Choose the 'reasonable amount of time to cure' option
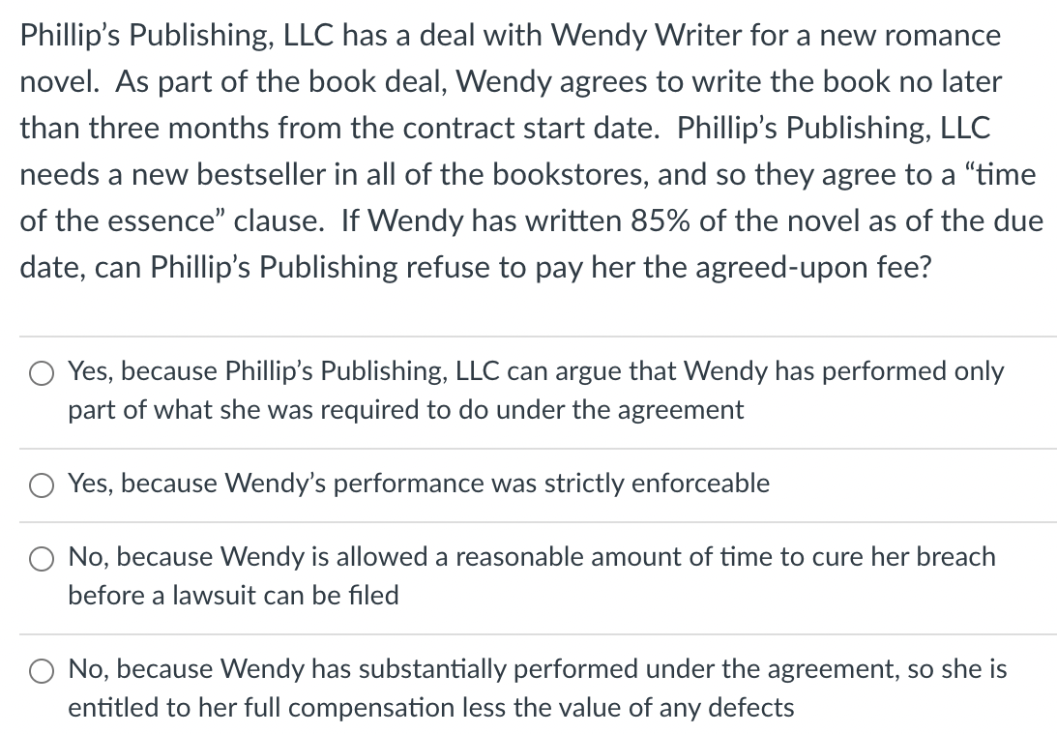Viewport: 1057px width, 734px height. point(41,559)
